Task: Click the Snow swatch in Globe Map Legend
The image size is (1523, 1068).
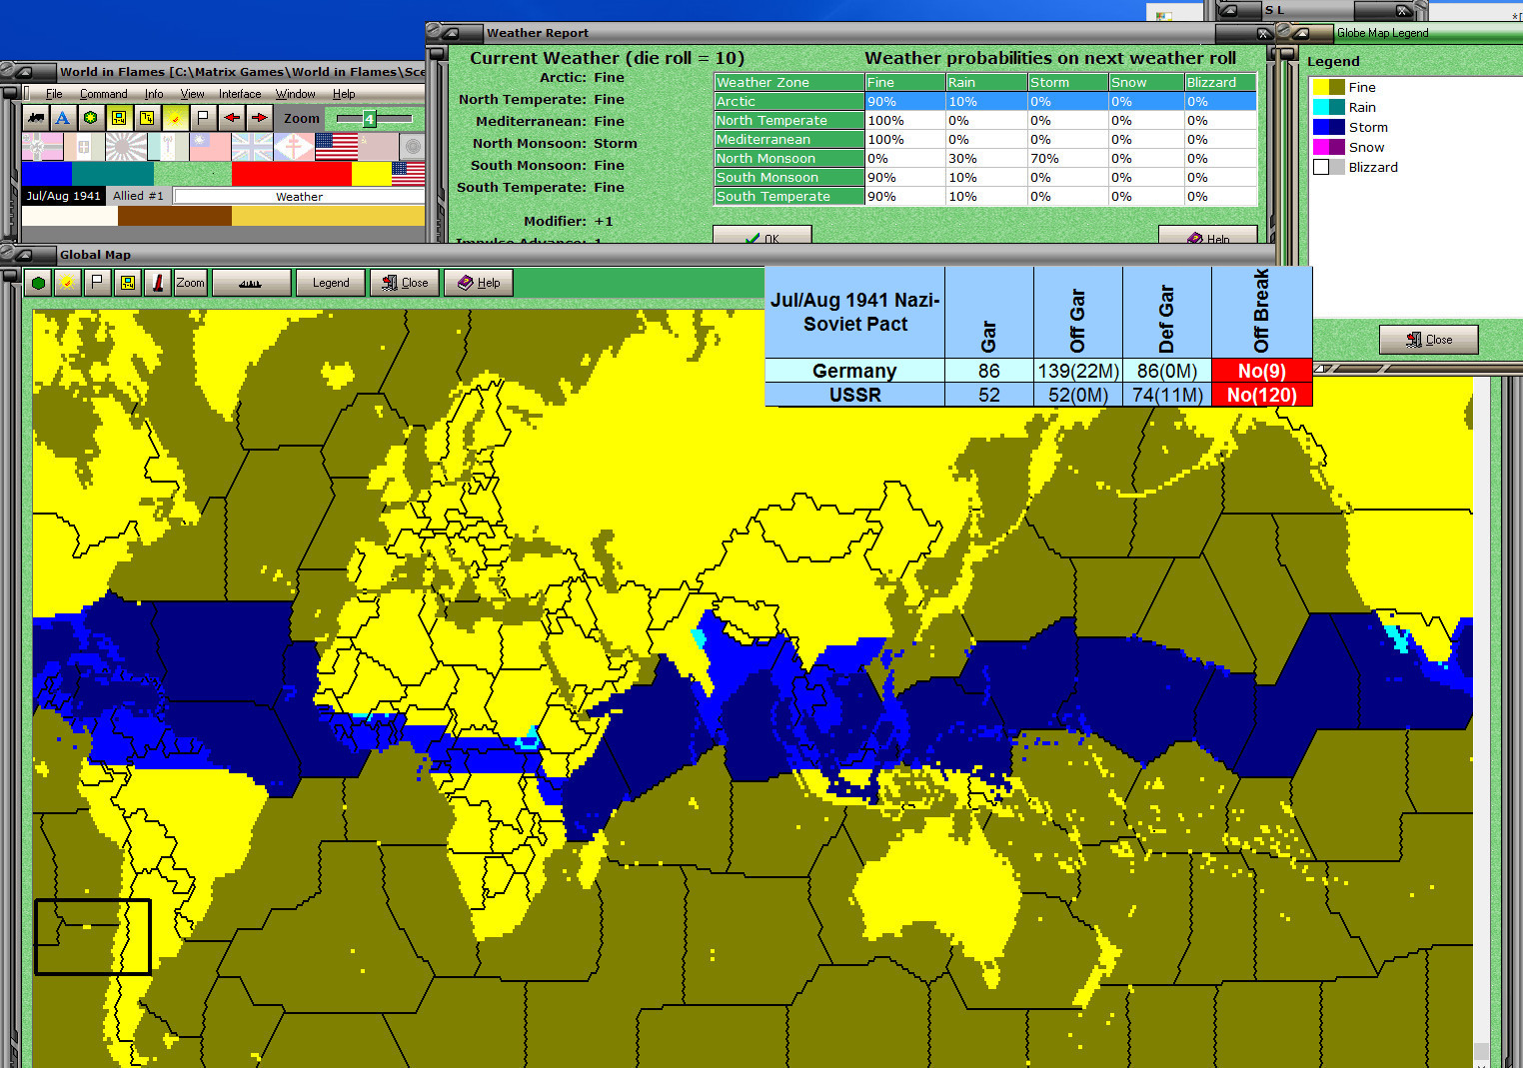Action: coord(1328,147)
